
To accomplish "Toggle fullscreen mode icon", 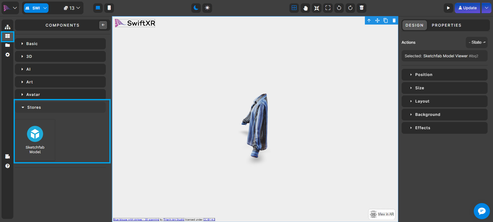I will point(328,8).
